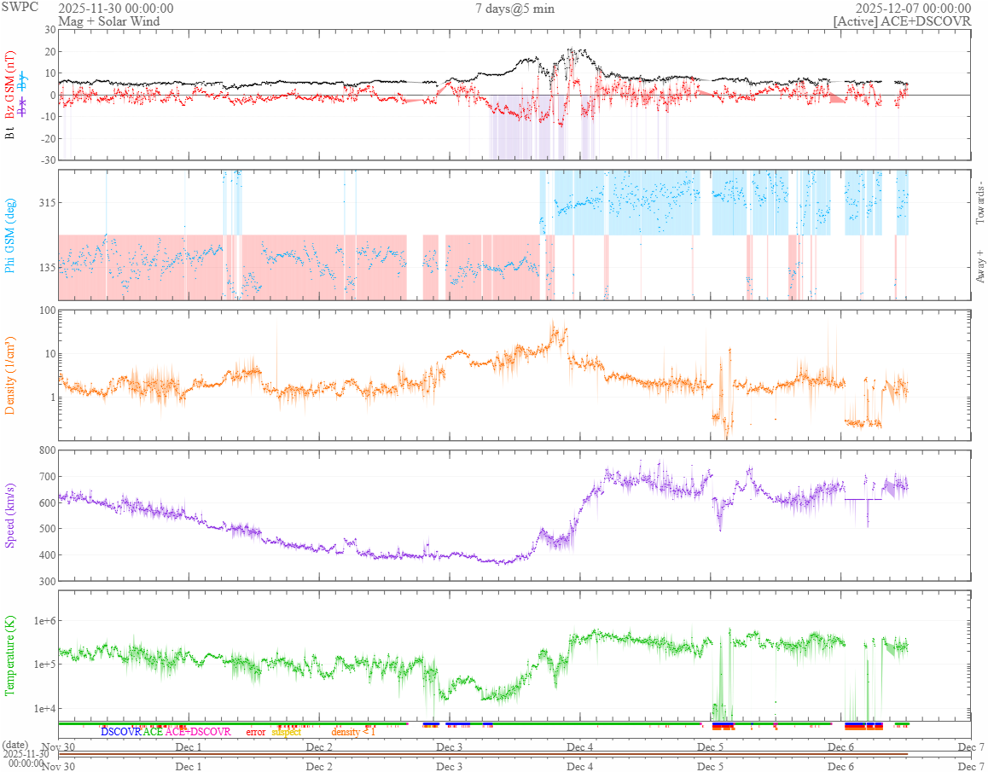Click the Away + sector label
The image size is (988, 772).
[x=979, y=267]
